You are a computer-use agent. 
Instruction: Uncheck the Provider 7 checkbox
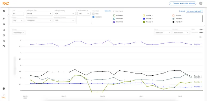pos(114,22)
